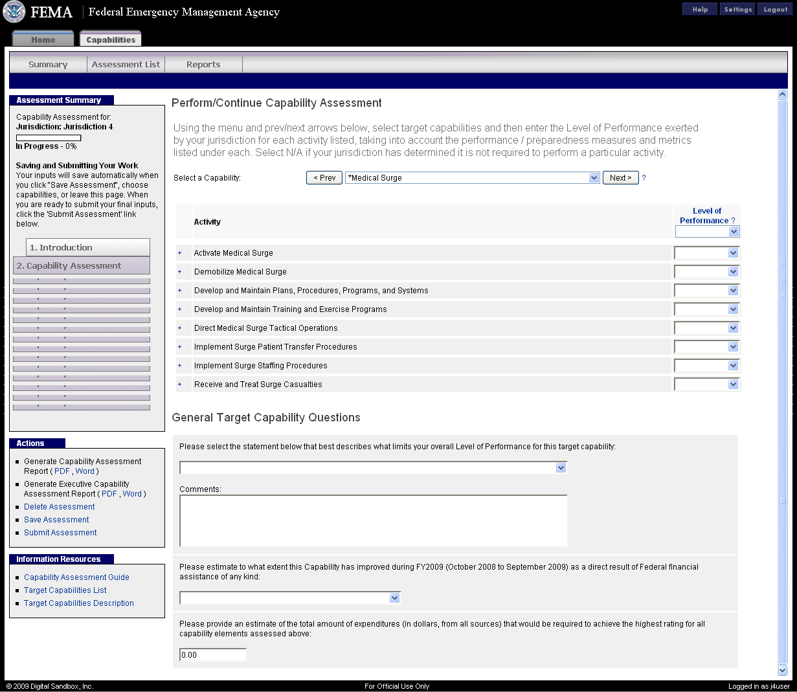Click the Next capability button

point(621,178)
